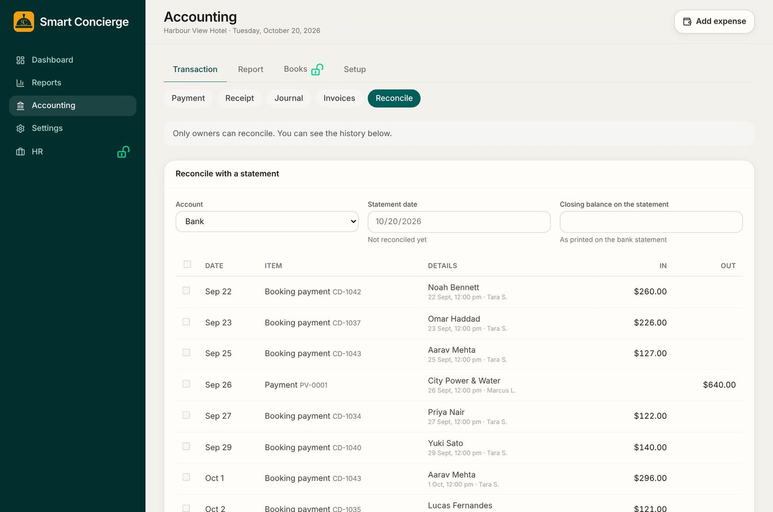
Task: Open the Setup tab
Action: [355, 70]
